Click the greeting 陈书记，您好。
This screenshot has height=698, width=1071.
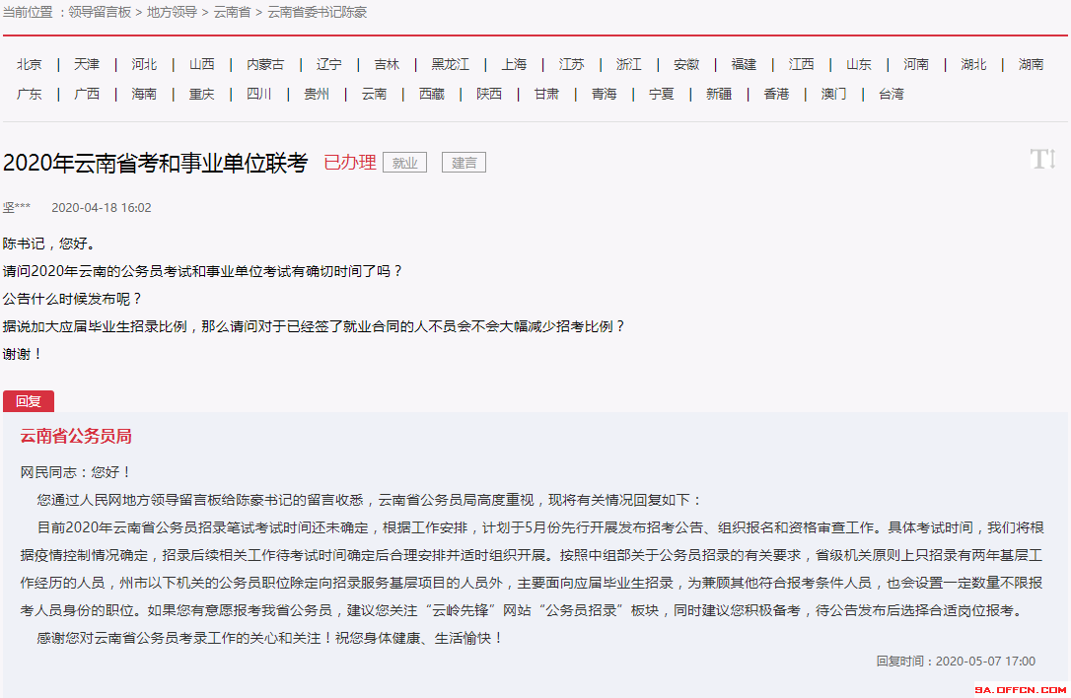pyautogui.click(x=52, y=244)
